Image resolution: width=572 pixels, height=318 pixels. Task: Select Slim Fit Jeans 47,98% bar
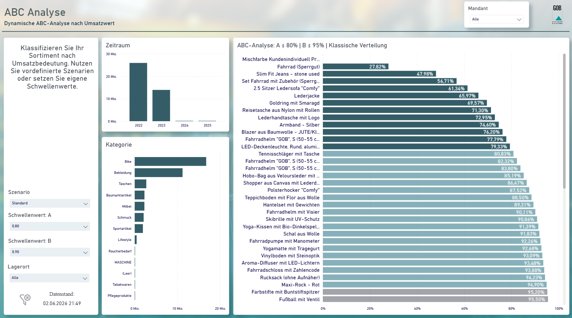tap(380, 74)
